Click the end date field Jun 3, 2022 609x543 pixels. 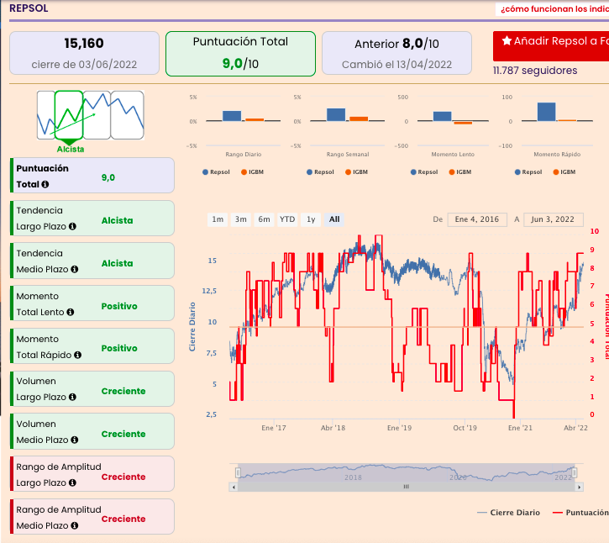pos(553,219)
